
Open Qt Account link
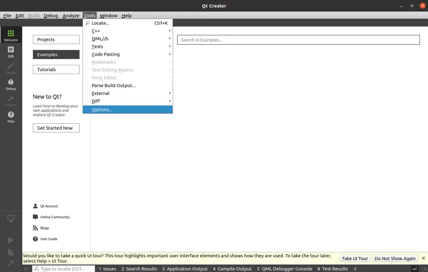click(x=49, y=206)
